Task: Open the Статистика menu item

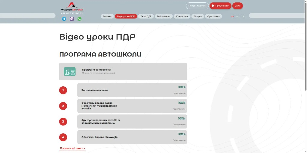Action: 182,16
